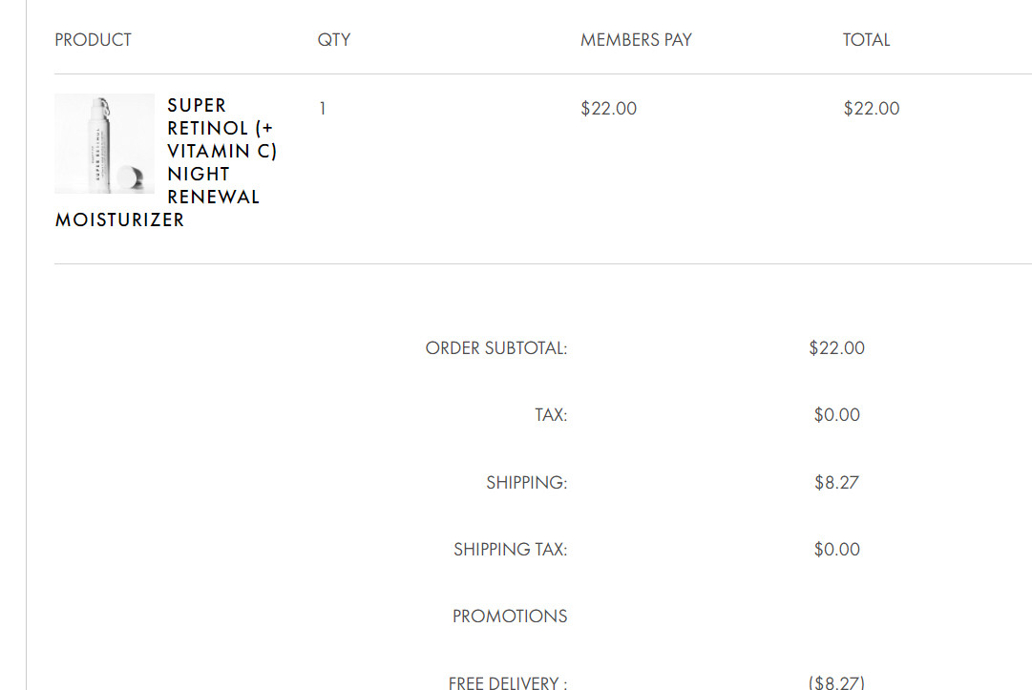Open the Super Retinol Night Renewal Moisturizer link
The height and width of the screenshot is (690, 1032).
pyautogui.click(x=166, y=162)
